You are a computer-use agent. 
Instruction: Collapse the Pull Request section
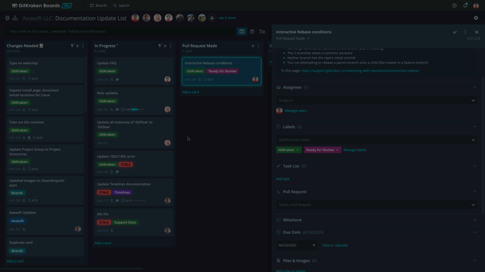click(475, 192)
